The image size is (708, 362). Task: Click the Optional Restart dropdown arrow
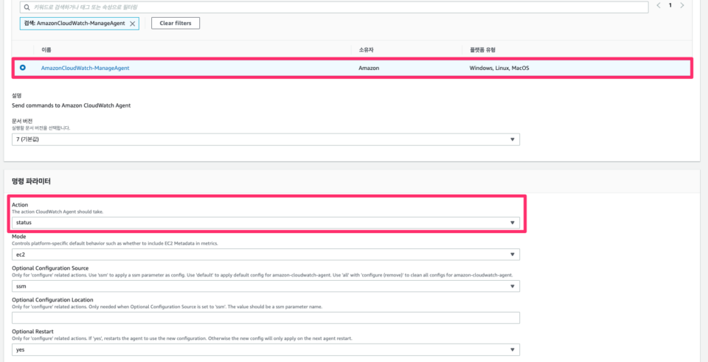tap(512, 349)
